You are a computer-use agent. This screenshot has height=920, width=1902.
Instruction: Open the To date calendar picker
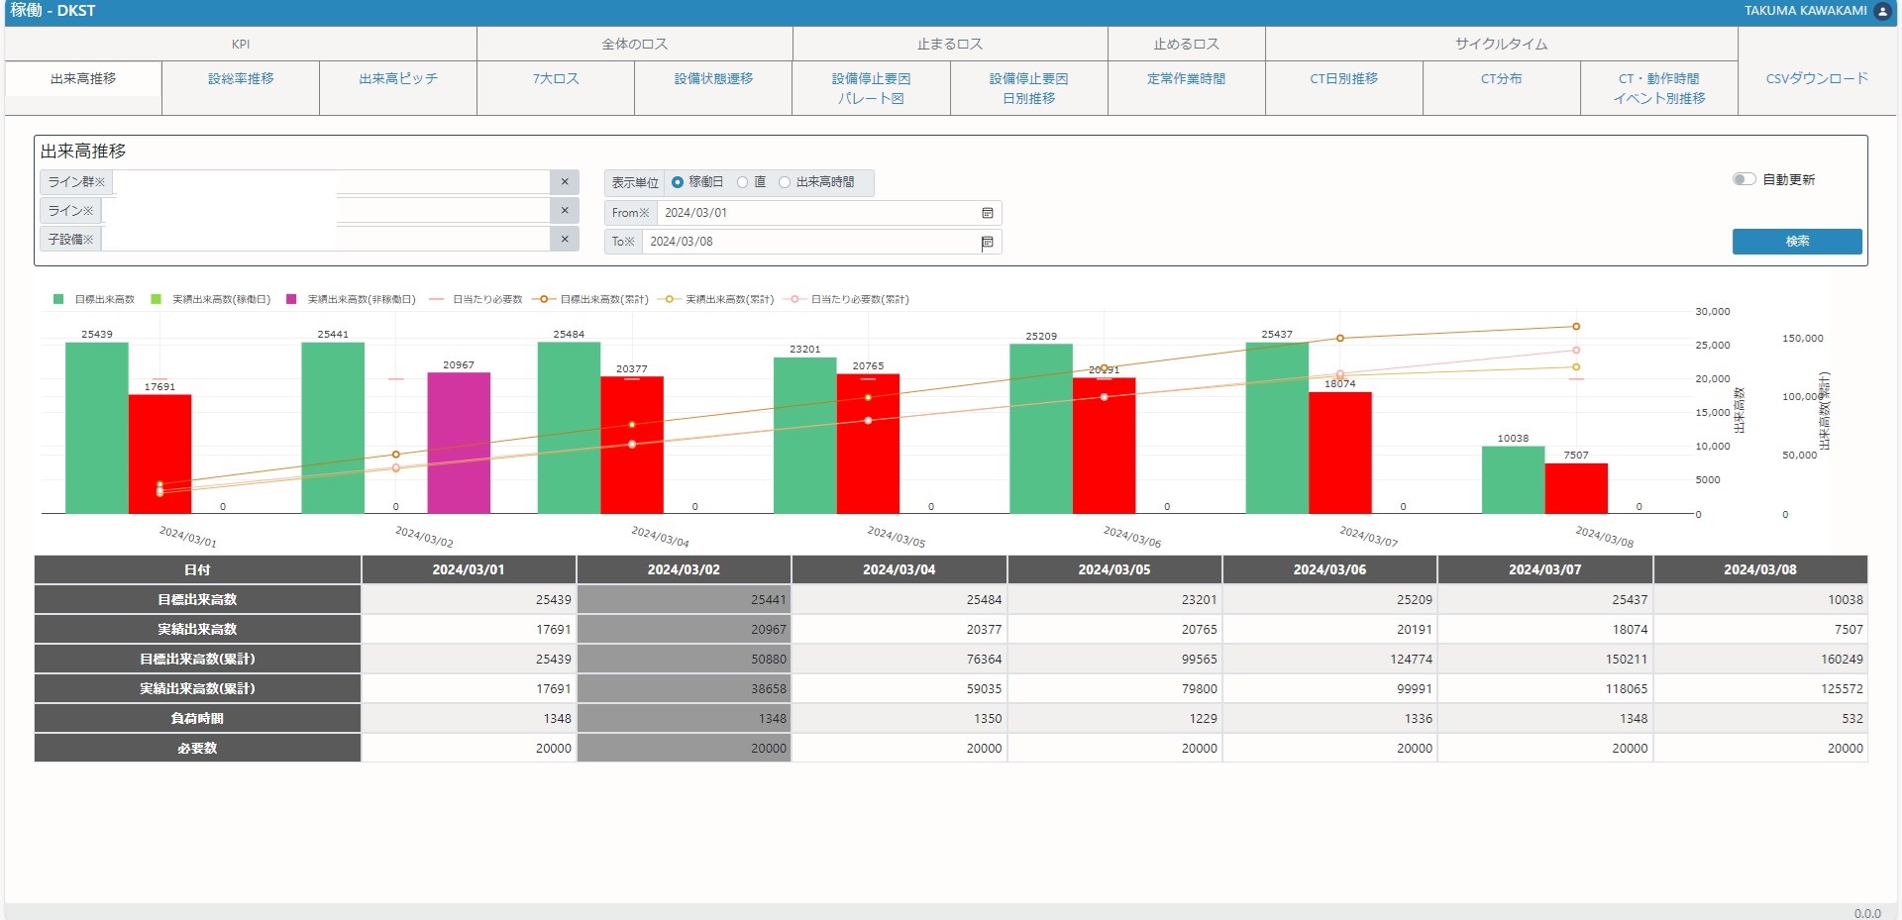(x=987, y=242)
